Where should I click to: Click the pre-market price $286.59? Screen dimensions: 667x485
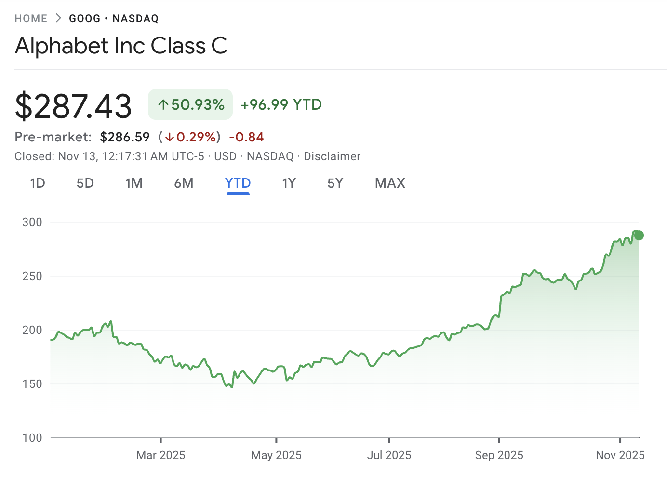tap(125, 137)
